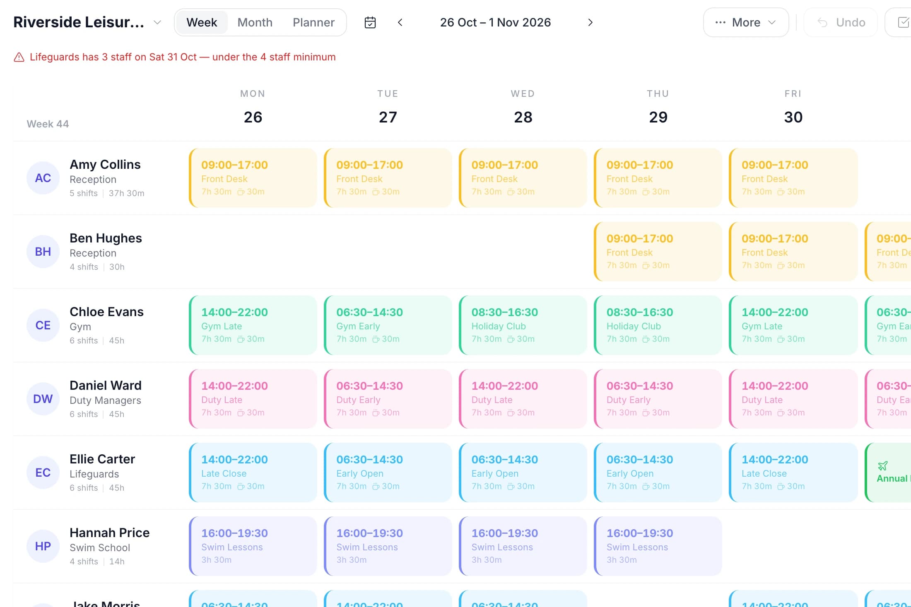Screen dimensions: 911x607
Task: Click the checkbox icon button right of Undo
Action: 903,22
